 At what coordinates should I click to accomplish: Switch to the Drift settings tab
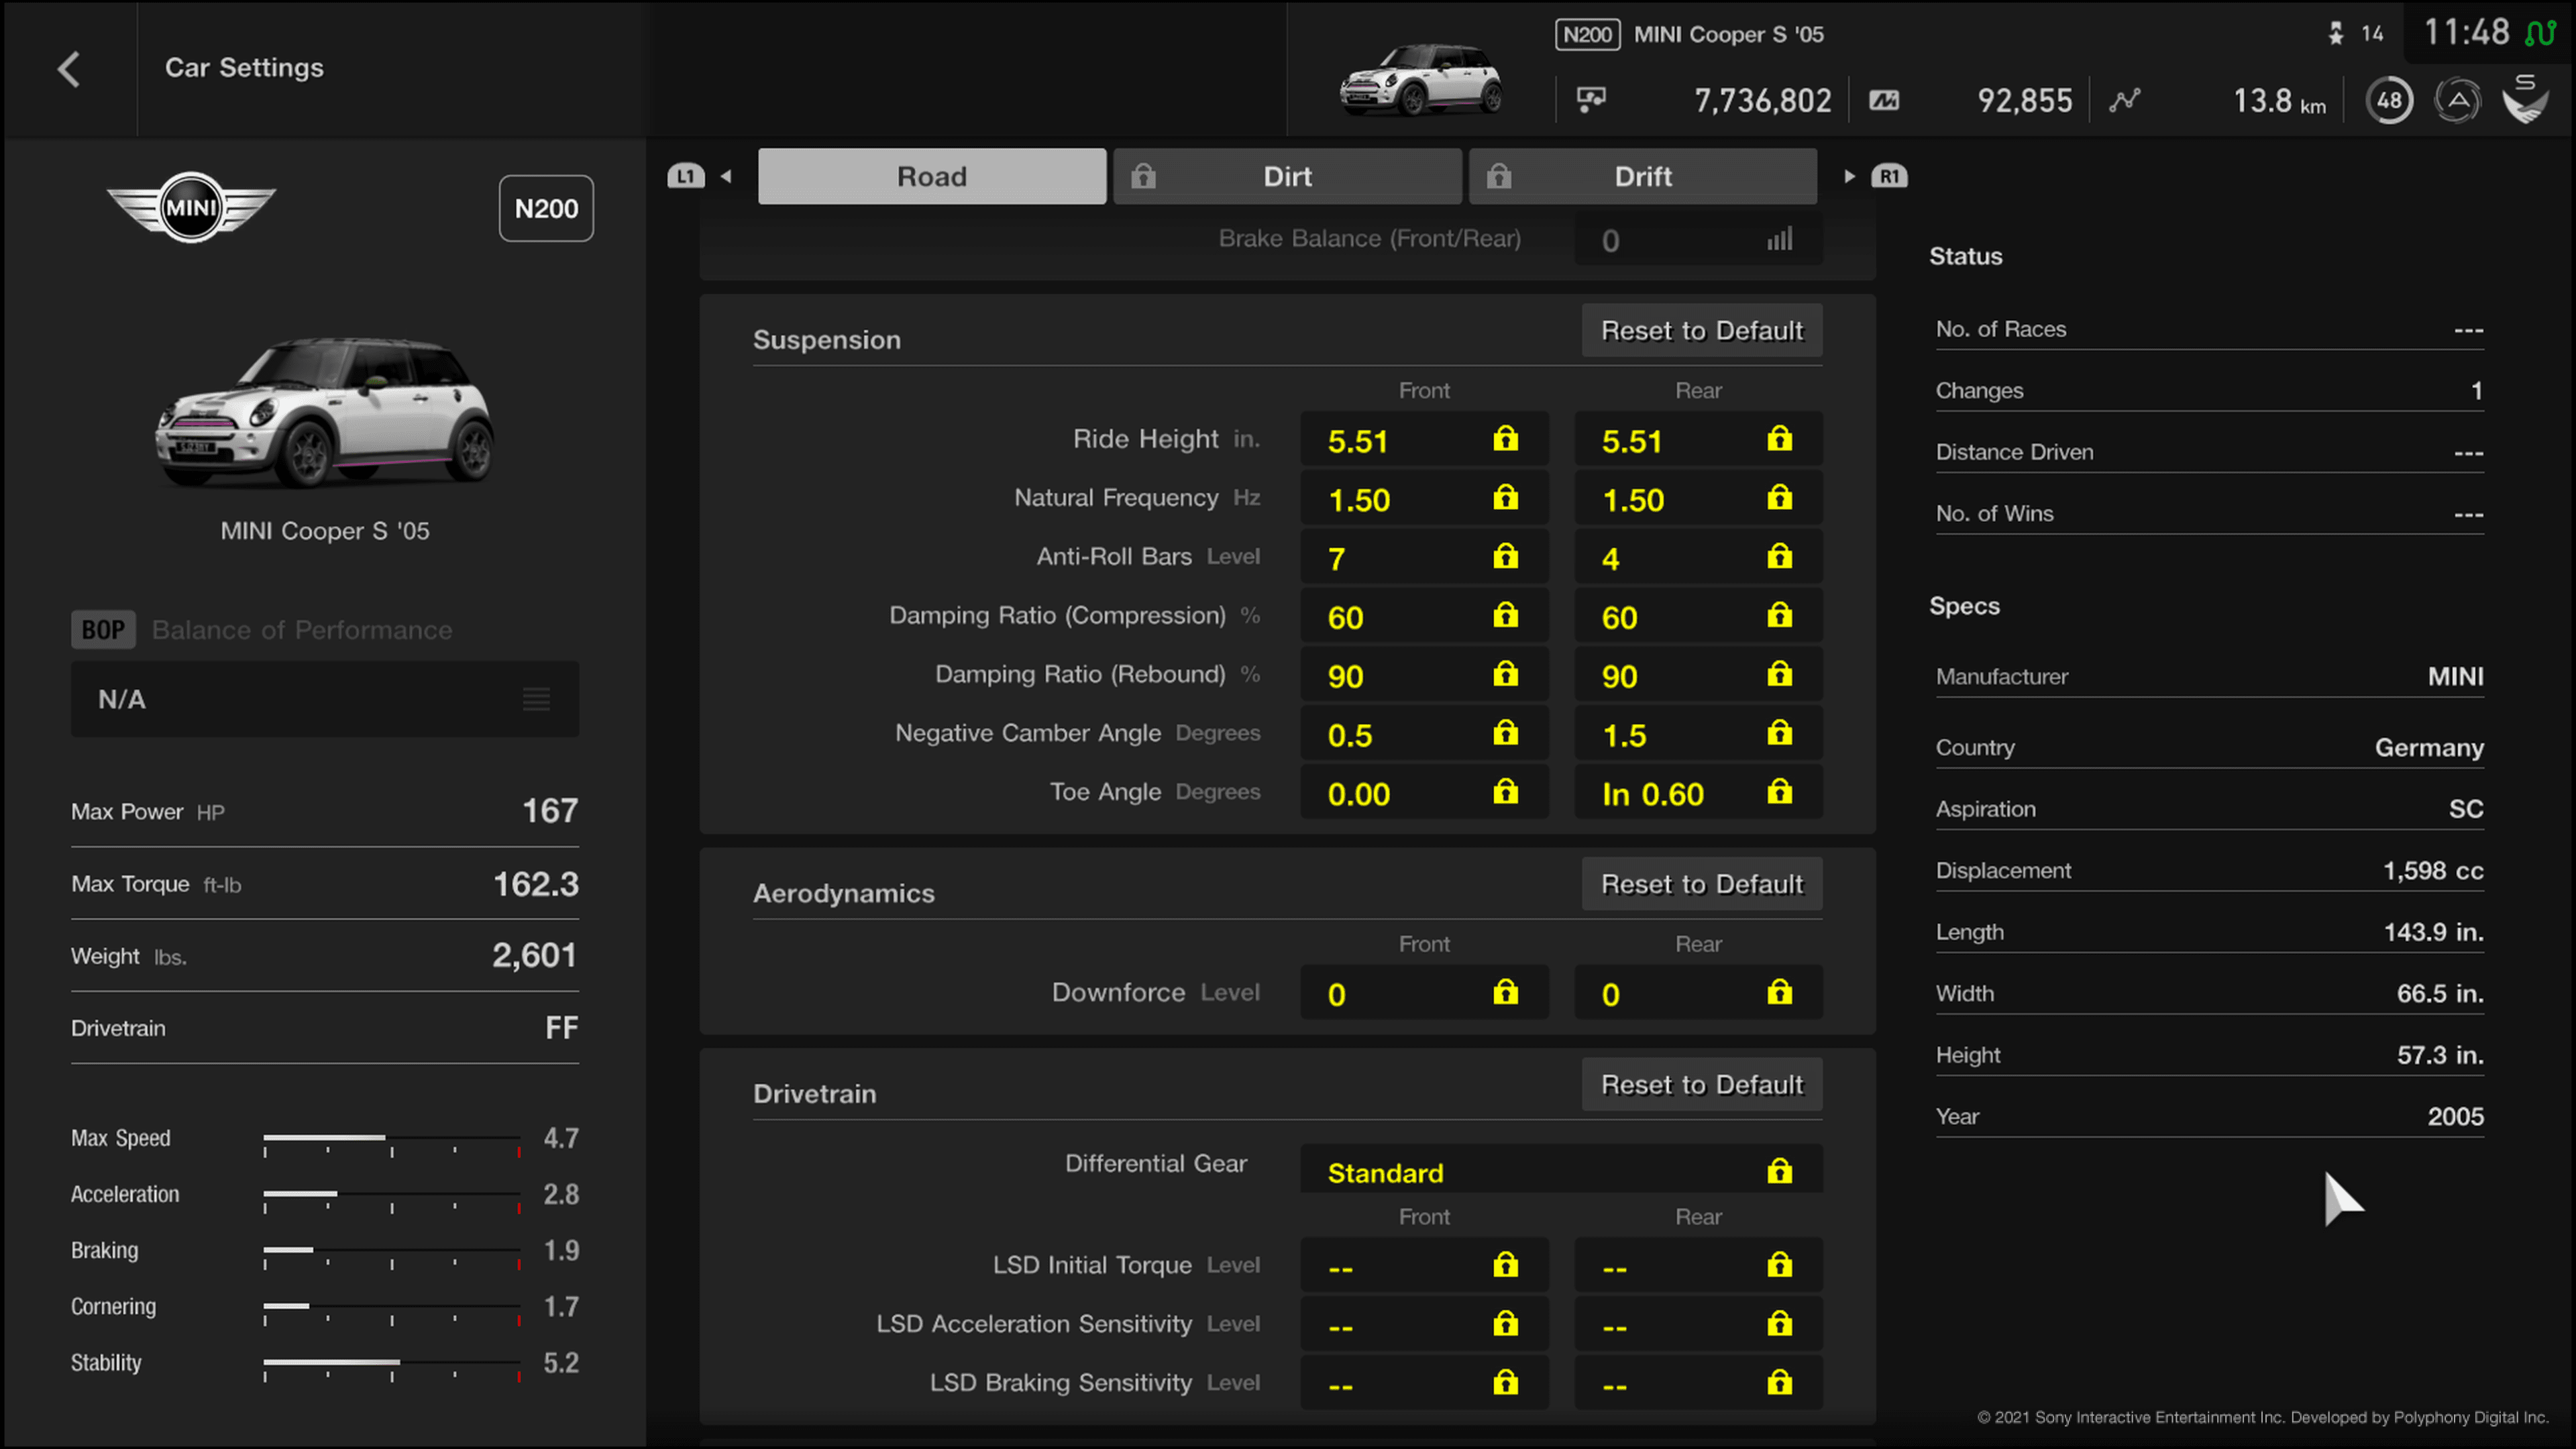click(x=1643, y=176)
